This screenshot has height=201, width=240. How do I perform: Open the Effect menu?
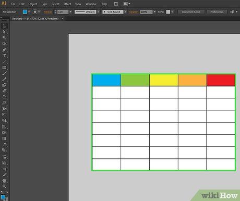point(67,4)
